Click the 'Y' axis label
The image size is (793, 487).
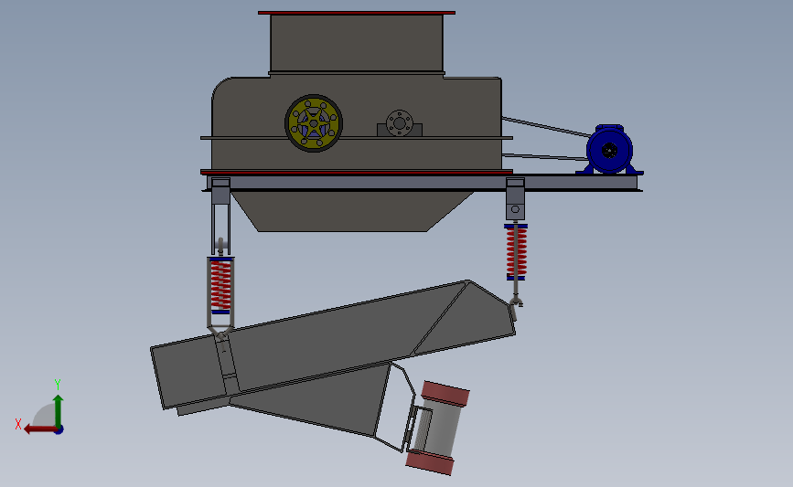pyautogui.click(x=58, y=385)
